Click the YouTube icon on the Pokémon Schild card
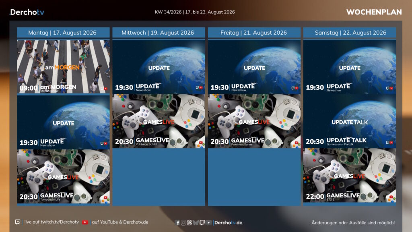 point(201,143)
